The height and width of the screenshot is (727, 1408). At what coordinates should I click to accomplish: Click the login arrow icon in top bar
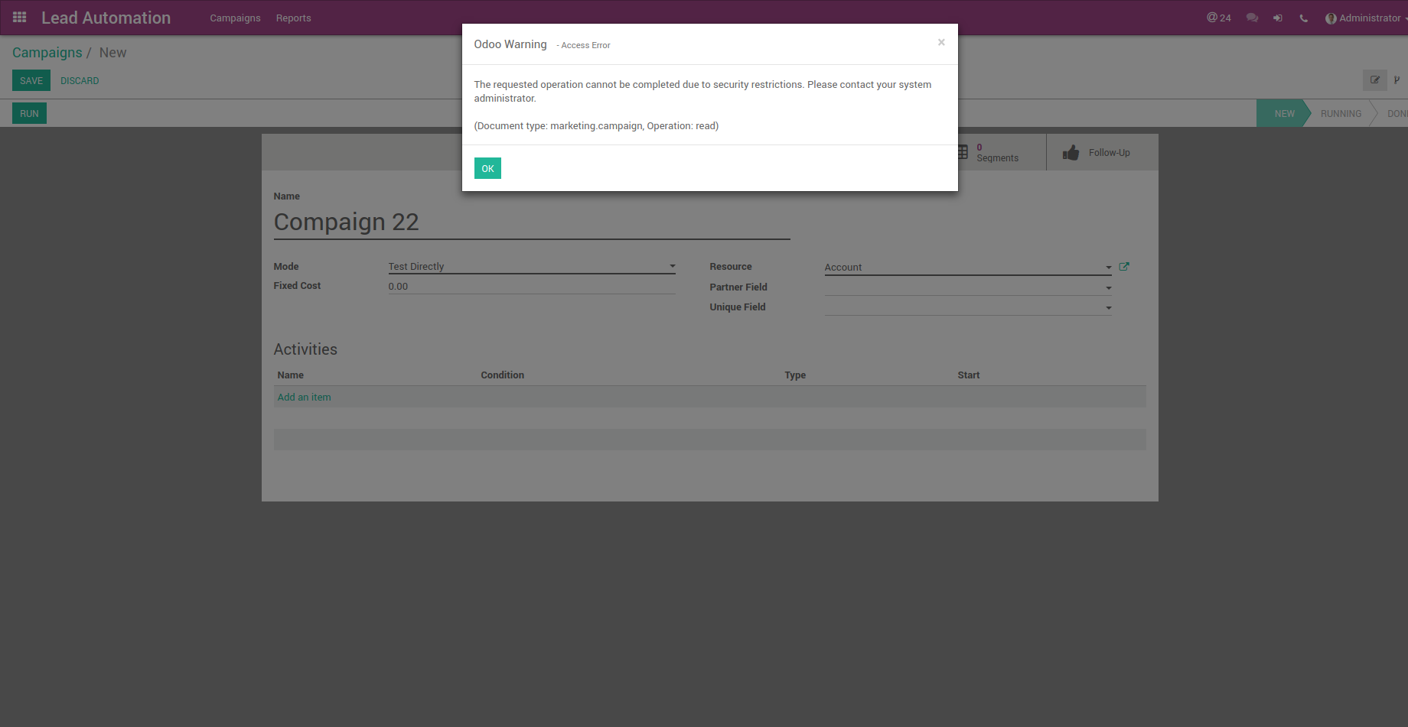pyautogui.click(x=1278, y=18)
